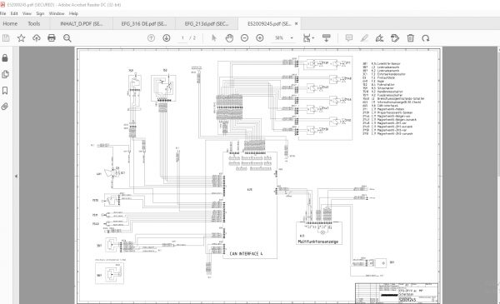Open the Fill and Sign tool

click(379, 38)
